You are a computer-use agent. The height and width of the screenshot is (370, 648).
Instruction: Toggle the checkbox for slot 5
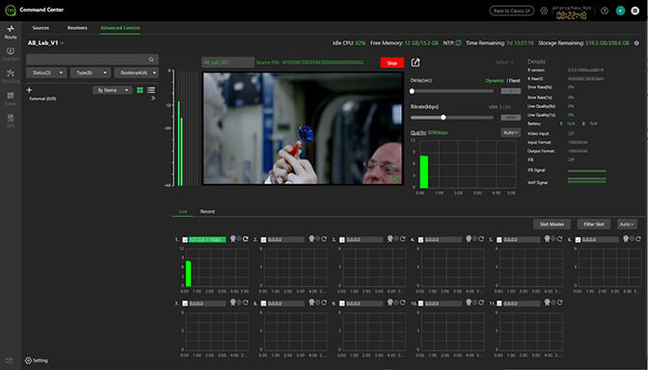coord(499,240)
